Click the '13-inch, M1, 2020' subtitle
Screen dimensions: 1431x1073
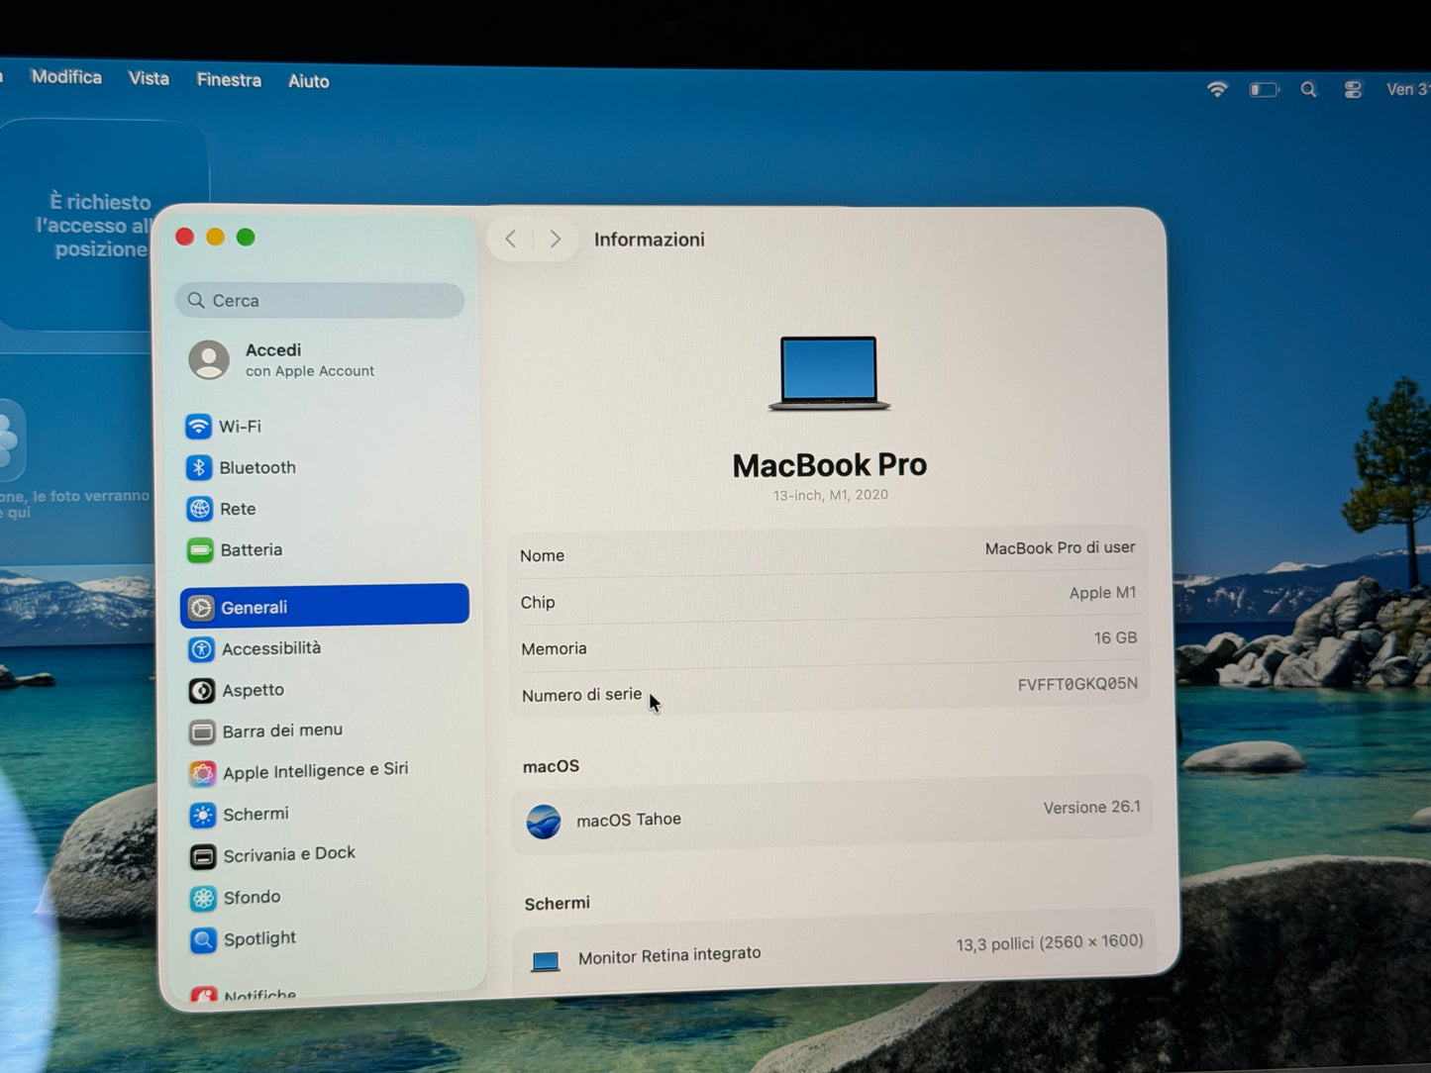[830, 495]
